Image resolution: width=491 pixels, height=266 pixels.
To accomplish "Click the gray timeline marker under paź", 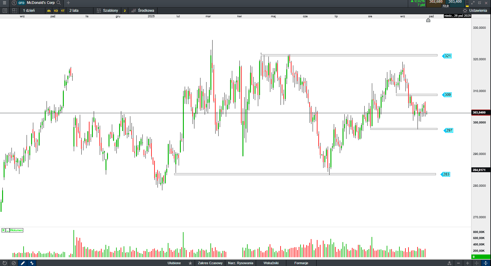I will pos(428,20).
